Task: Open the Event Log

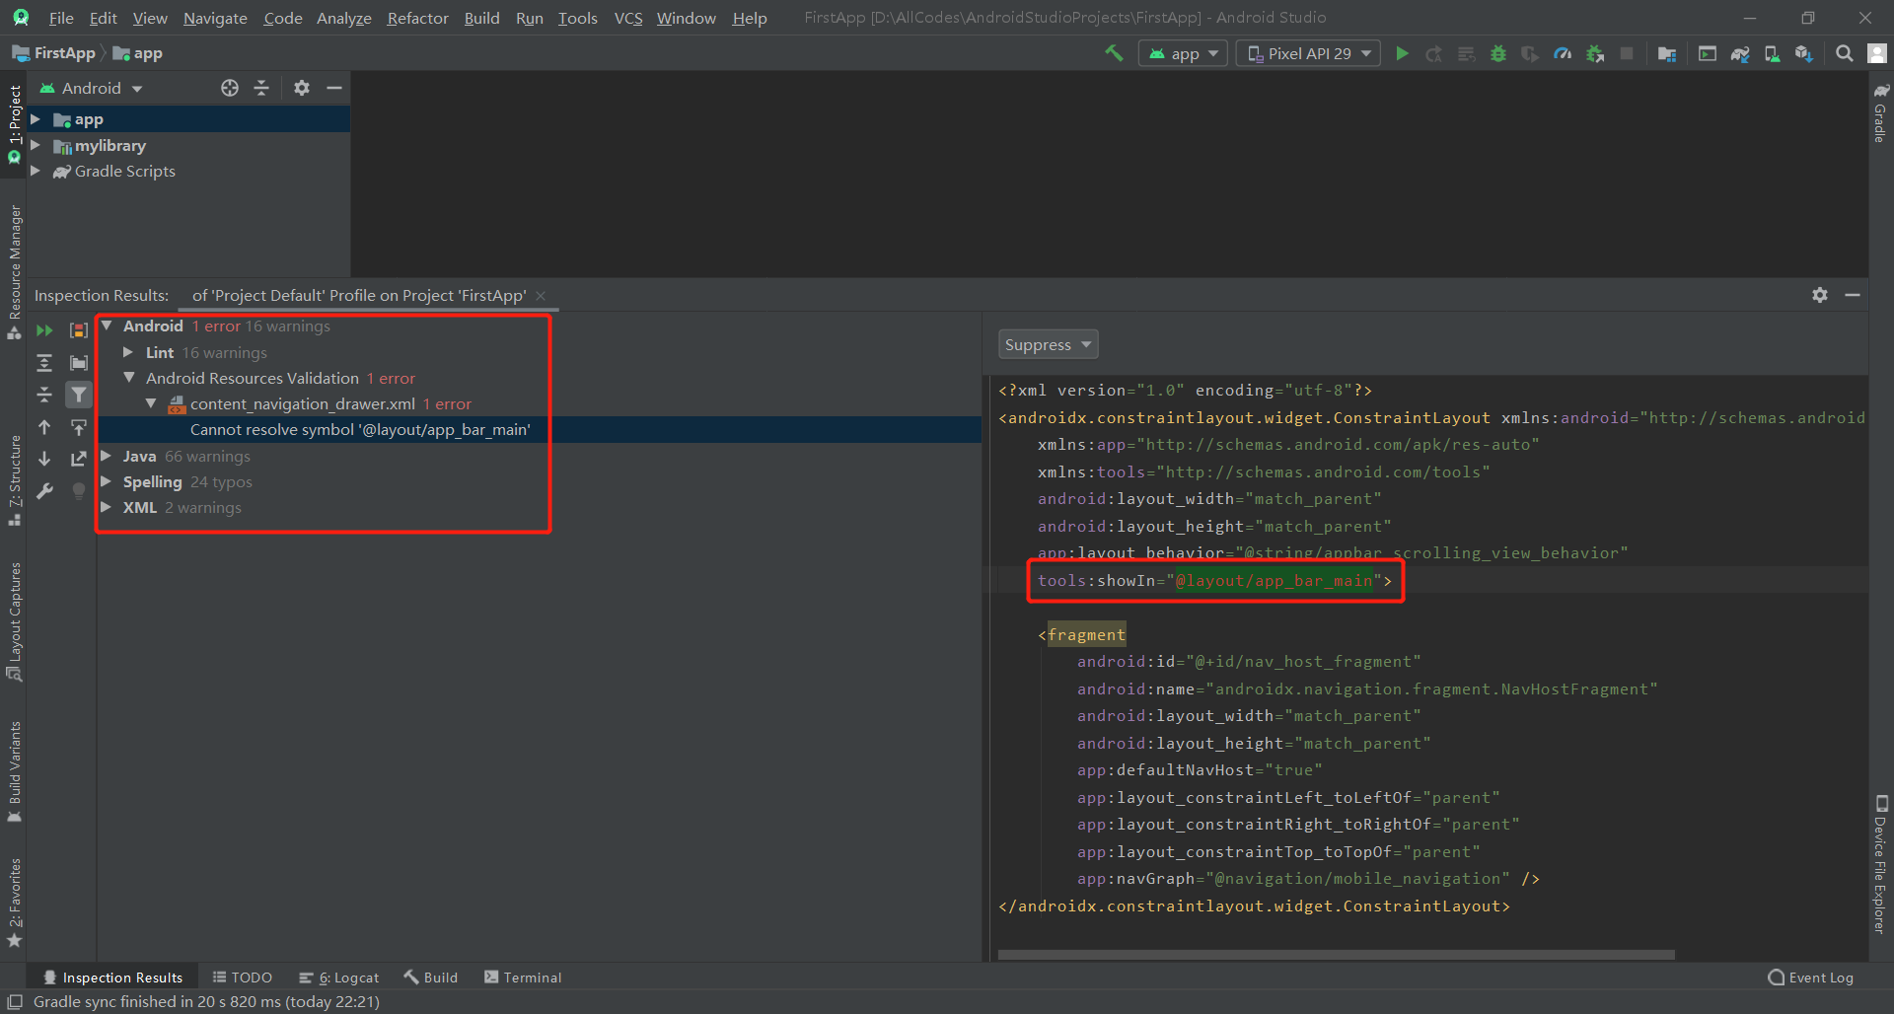Action: click(1811, 978)
